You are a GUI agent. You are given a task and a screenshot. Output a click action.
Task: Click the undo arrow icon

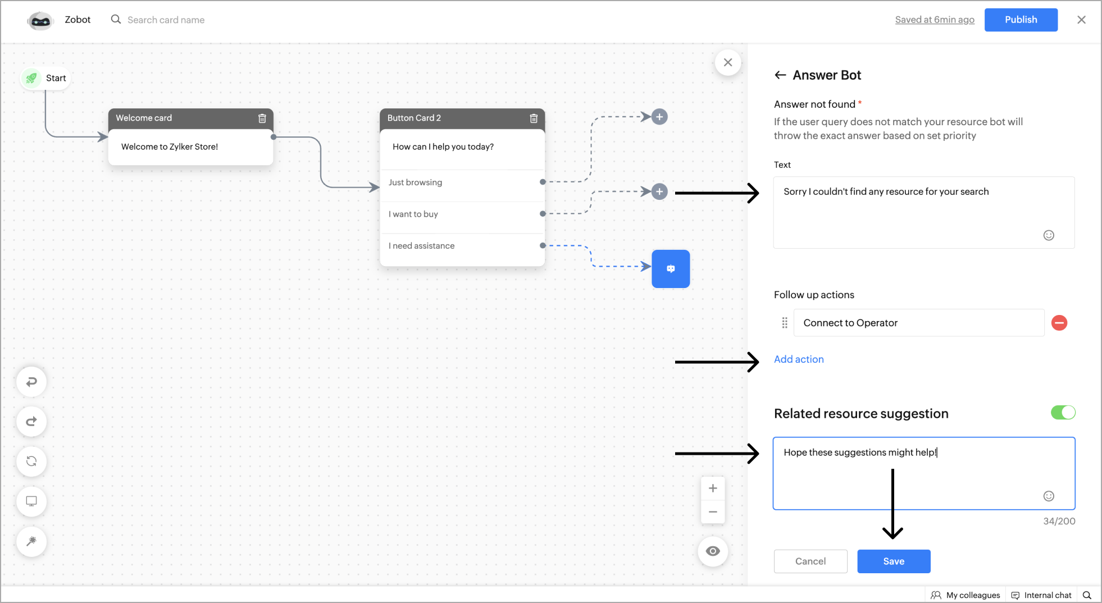click(31, 382)
